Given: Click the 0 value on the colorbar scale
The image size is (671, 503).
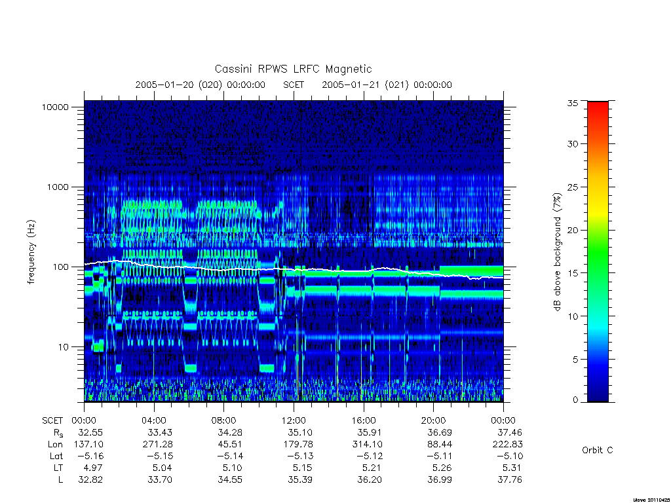Looking at the screenshot, I should pos(575,400).
